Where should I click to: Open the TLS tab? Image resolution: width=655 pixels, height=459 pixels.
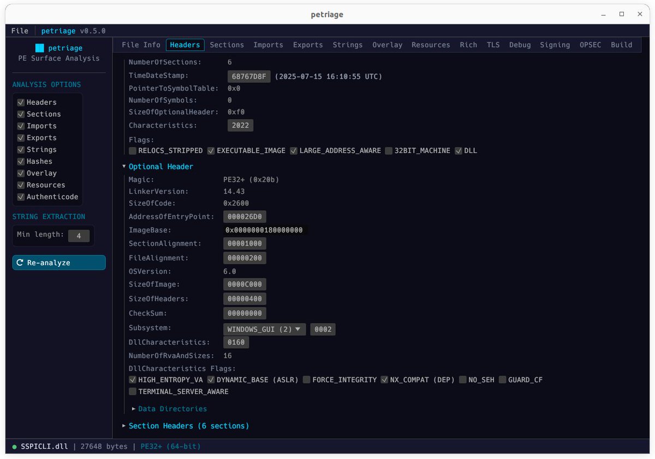pos(493,45)
